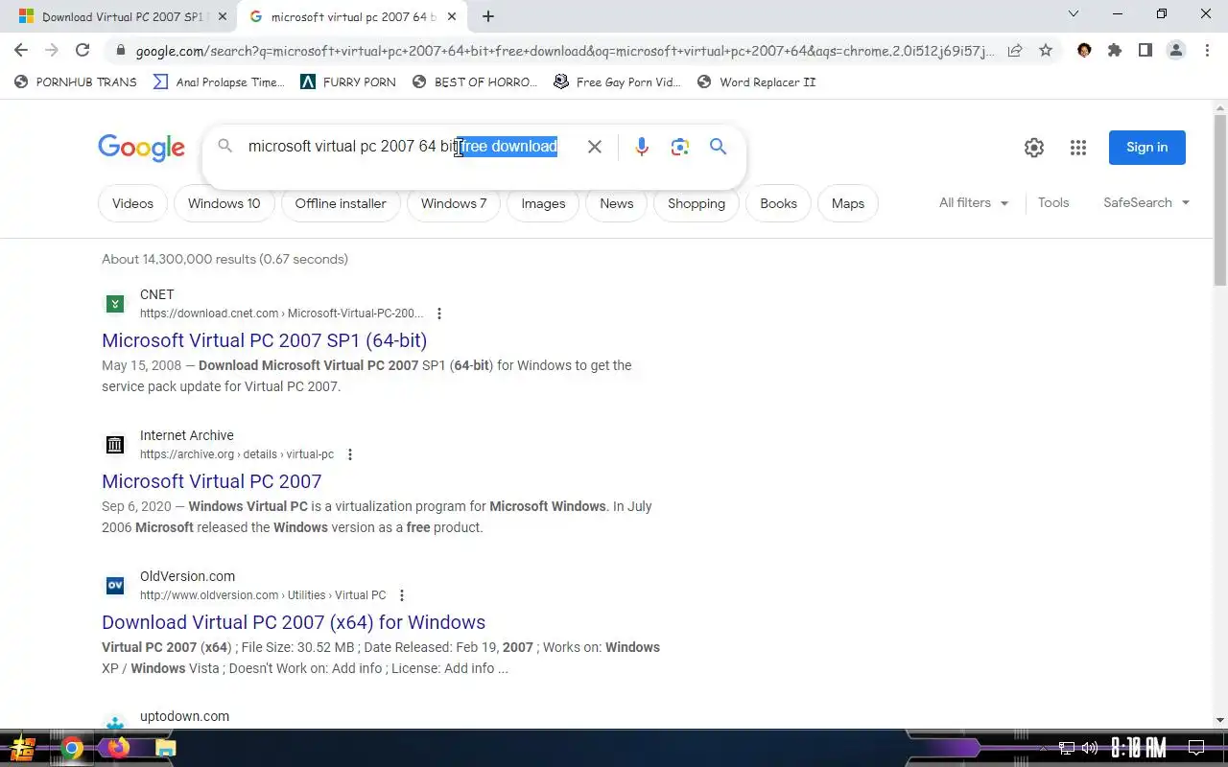The height and width of the screenshot is (767, 1228).
Task: Click the uptodown result source name
Action: (x=184, y=716)
